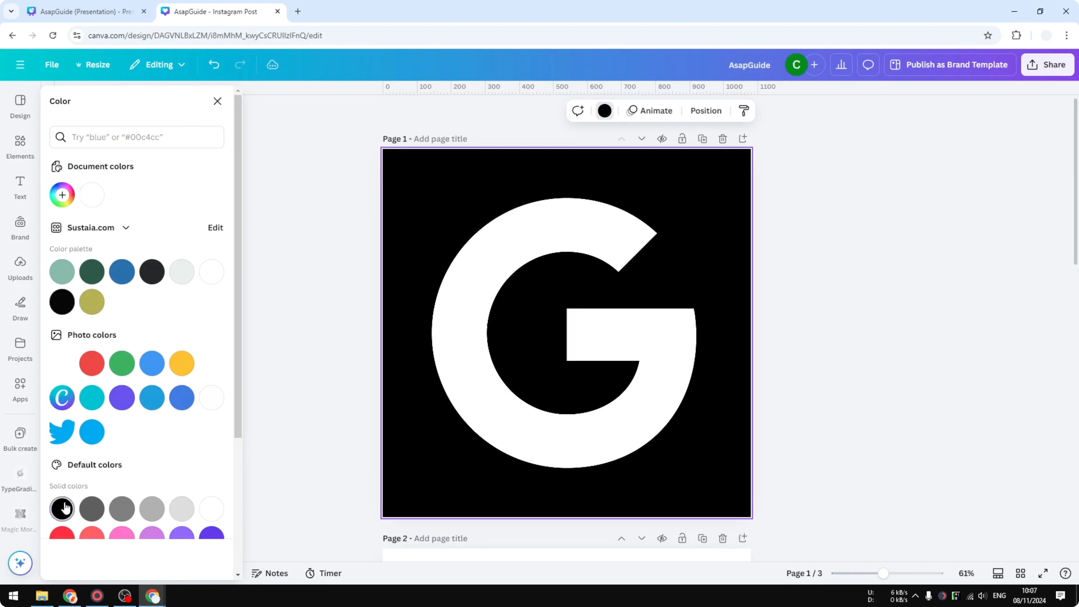Select the red photo color swatch

tap(92, 363)
